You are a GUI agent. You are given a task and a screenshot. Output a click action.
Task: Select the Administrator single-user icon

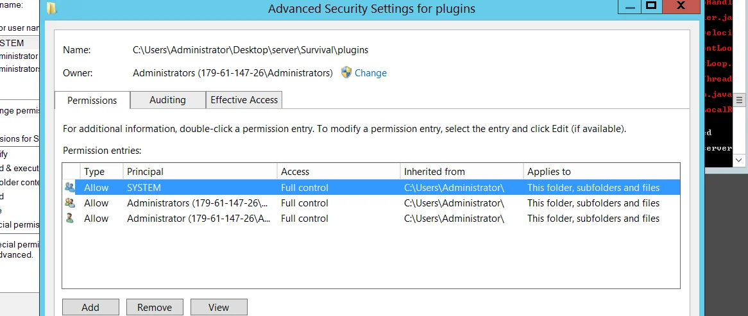click(70, 219)
